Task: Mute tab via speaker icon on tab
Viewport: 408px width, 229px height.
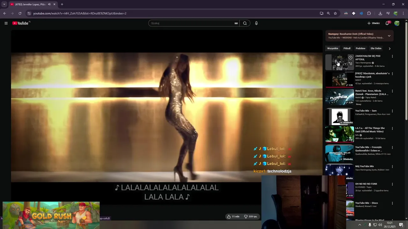Action: pos(49,4)
